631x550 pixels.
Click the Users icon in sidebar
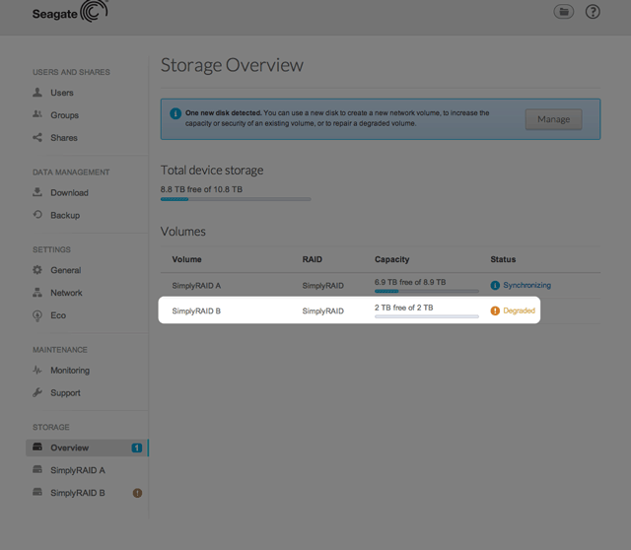[x=37, y=93]
